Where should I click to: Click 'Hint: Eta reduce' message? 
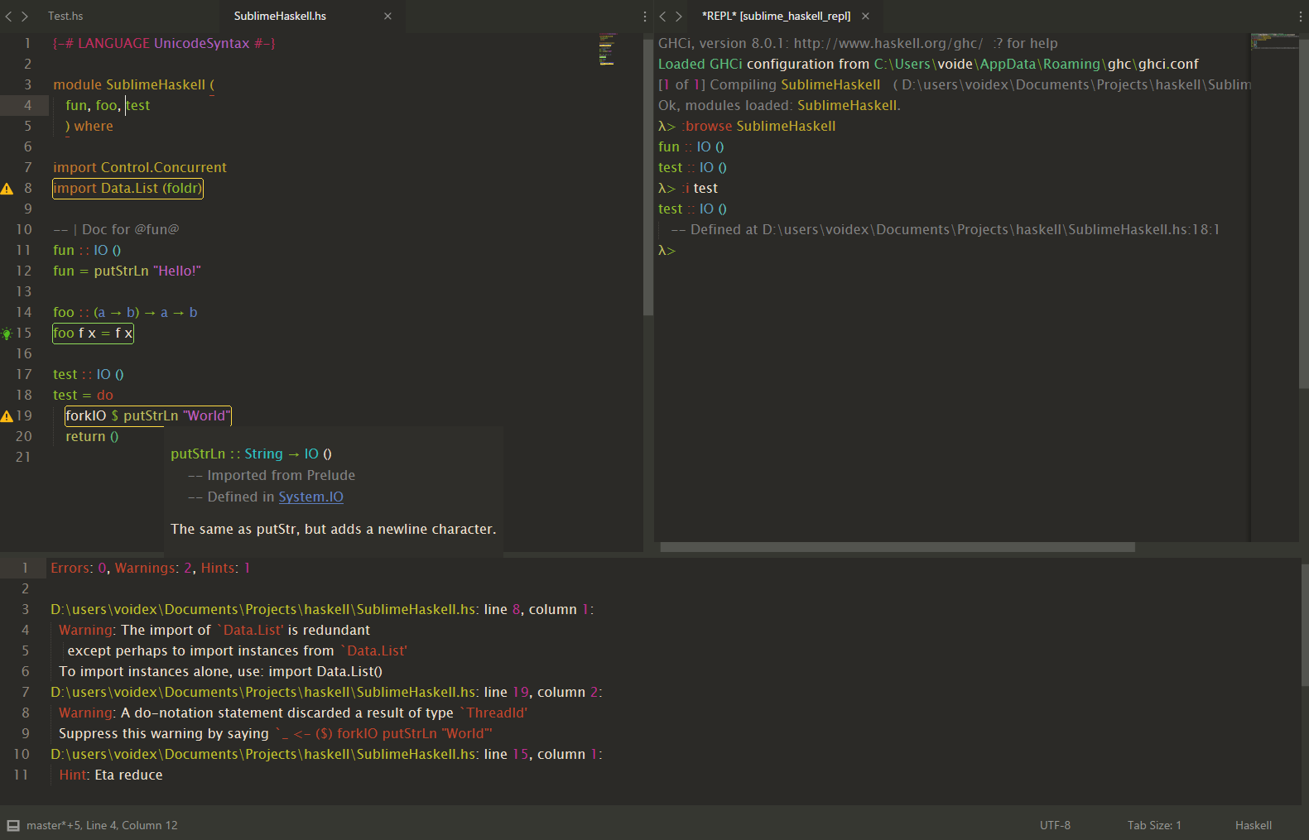tap(111, 775)
